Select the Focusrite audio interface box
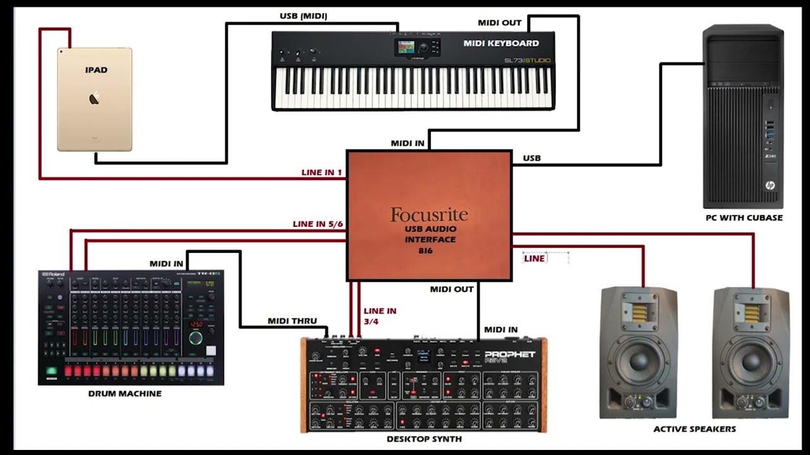This screenshot has width=810, height=455. pos(429,215)
